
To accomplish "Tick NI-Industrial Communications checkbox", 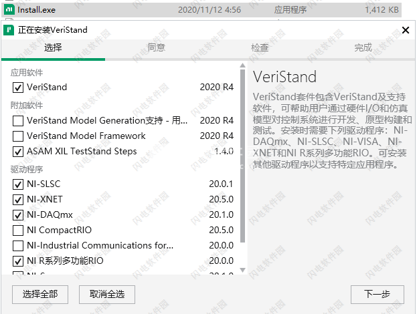I will click(x=18, y=246).
